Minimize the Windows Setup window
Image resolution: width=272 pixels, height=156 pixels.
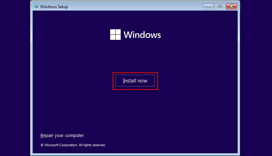[208, 6]
